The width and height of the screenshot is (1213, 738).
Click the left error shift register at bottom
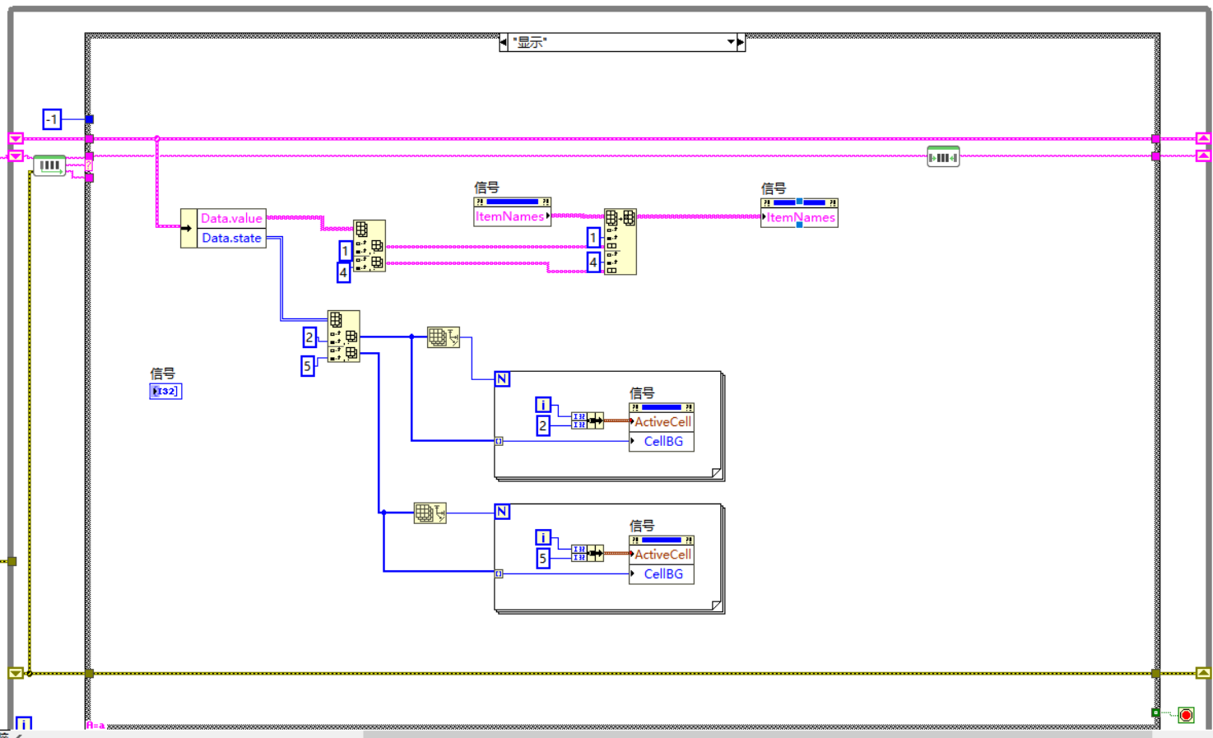pyautogui.click(x=16, y=673)
